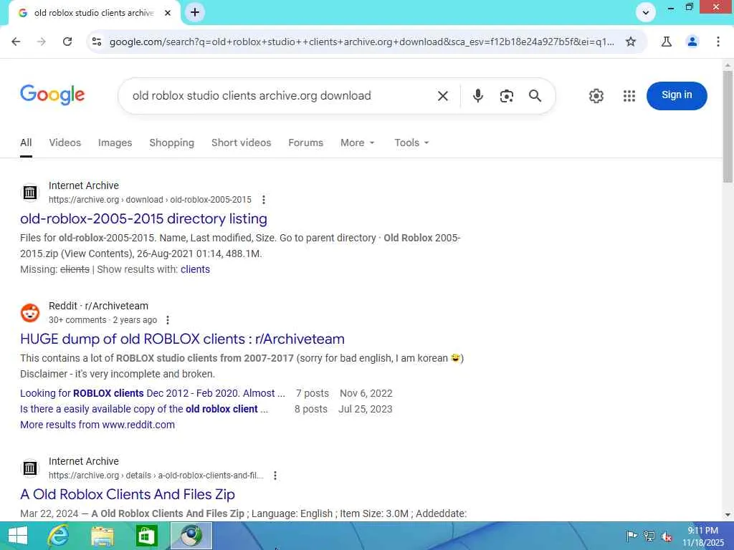Click the address bar URL
The width and height of the screenshot is (734, 550).
(361, 42)
